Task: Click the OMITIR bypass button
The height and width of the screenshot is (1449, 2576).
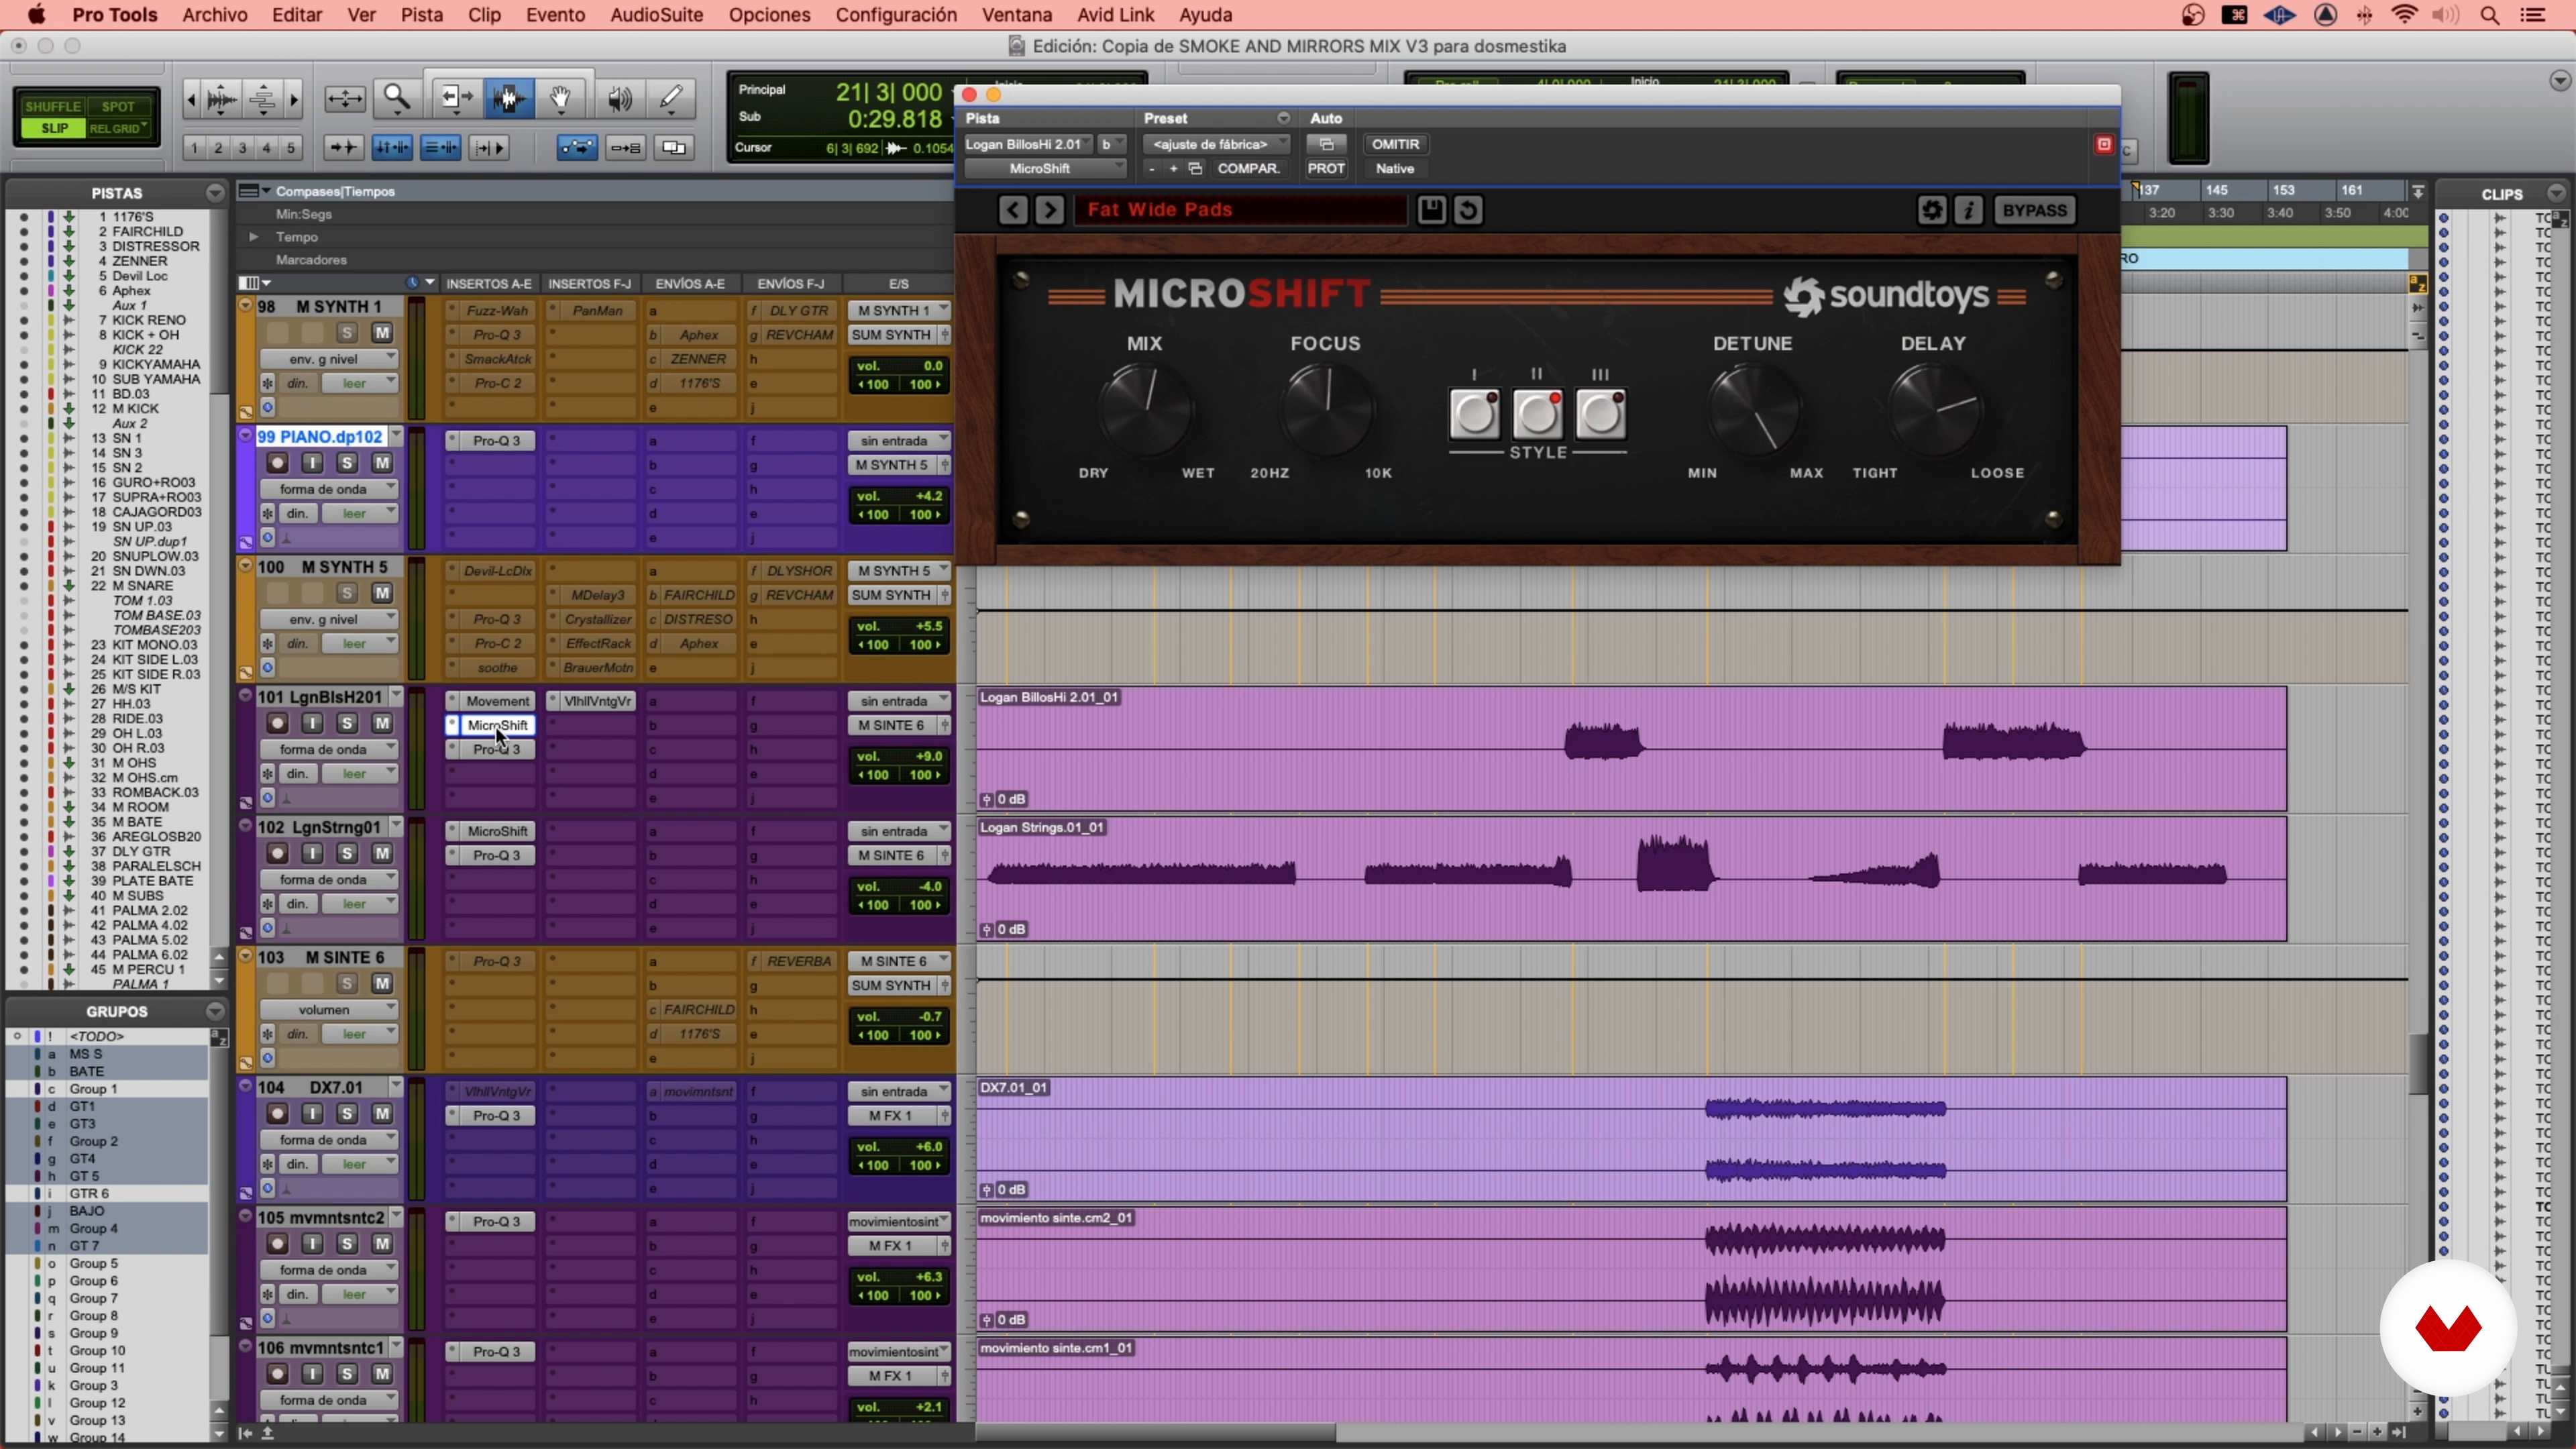Action: coord(1395,144)
